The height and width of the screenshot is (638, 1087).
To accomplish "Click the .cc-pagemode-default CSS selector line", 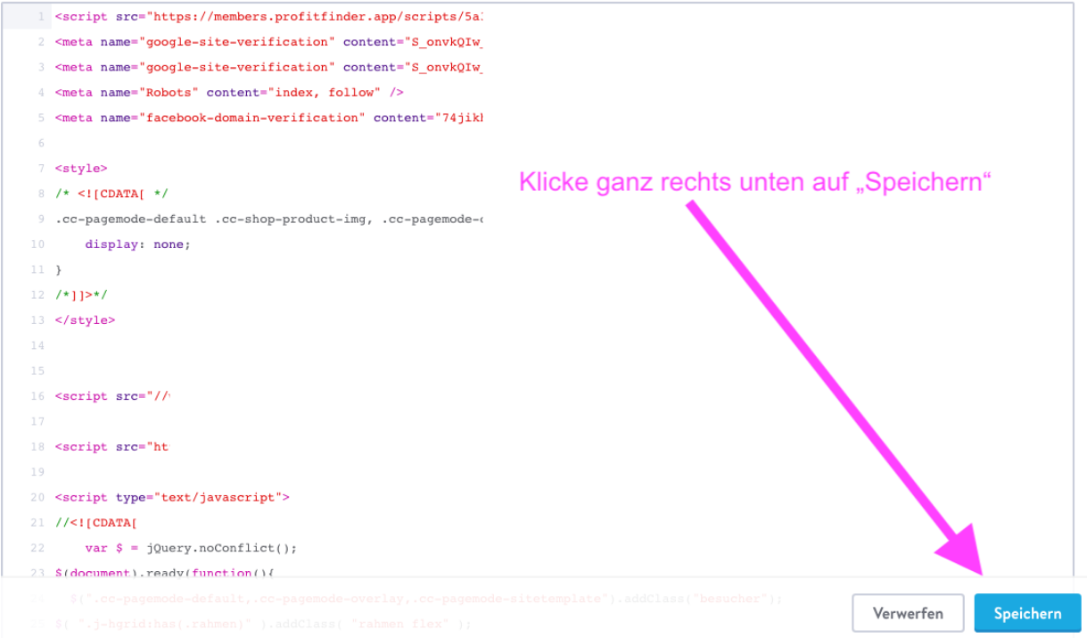I will [268, 219].
